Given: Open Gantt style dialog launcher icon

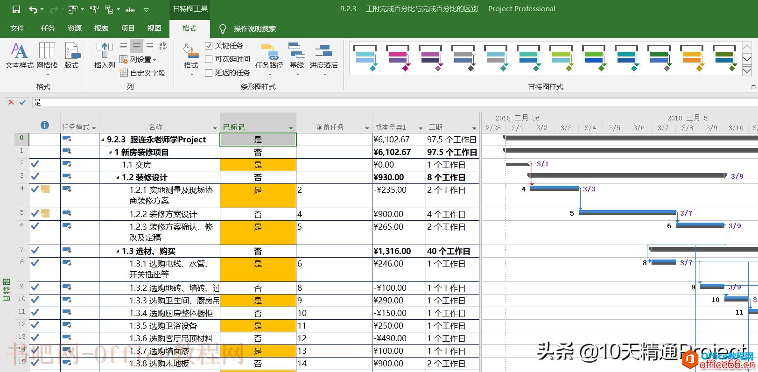Looking at the screenshot, I should (x=753, y=87).
